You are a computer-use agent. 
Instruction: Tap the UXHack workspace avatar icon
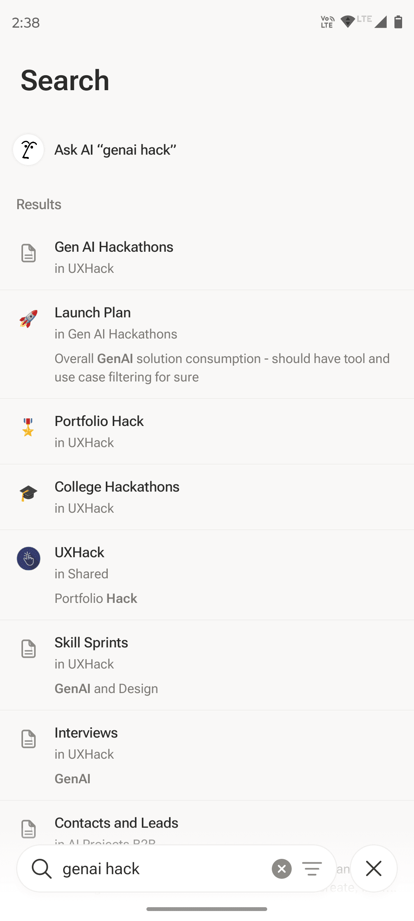(28, 559)
